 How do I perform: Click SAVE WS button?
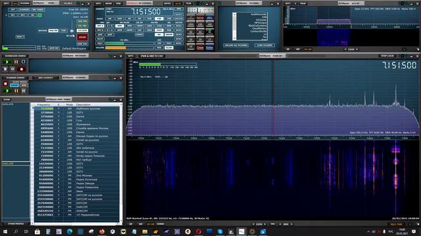pyautogui.click(x=54, y=48)
